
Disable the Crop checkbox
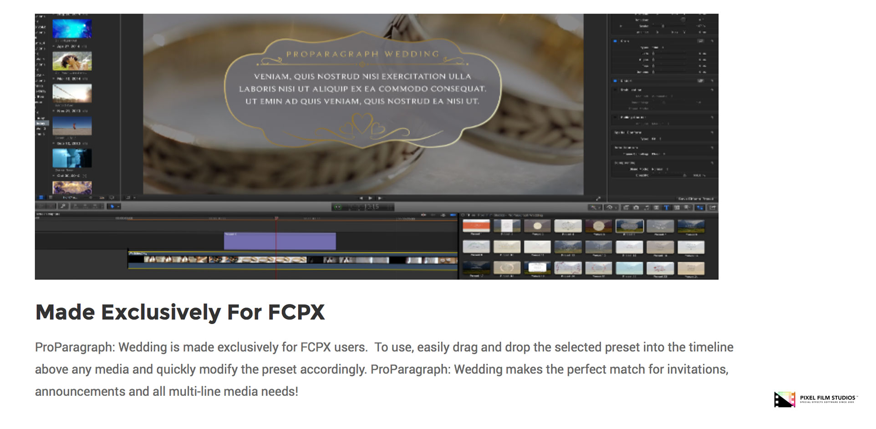click(615, 41)
